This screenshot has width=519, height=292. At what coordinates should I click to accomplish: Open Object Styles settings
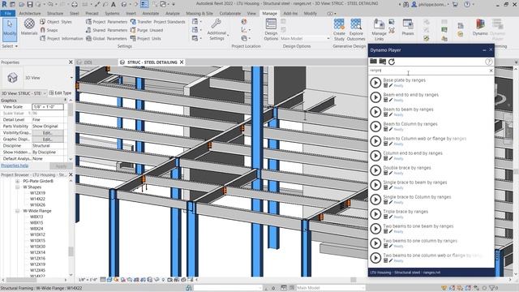[x=56, y=22]
